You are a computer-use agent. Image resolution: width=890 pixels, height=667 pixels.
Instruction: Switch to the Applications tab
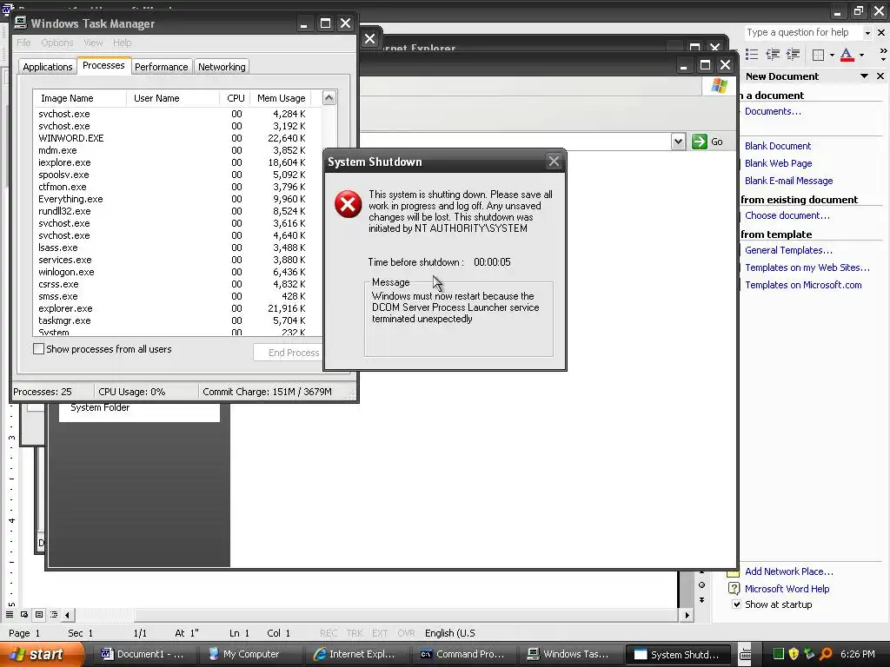pyautogui.click(x=48, y=66)
